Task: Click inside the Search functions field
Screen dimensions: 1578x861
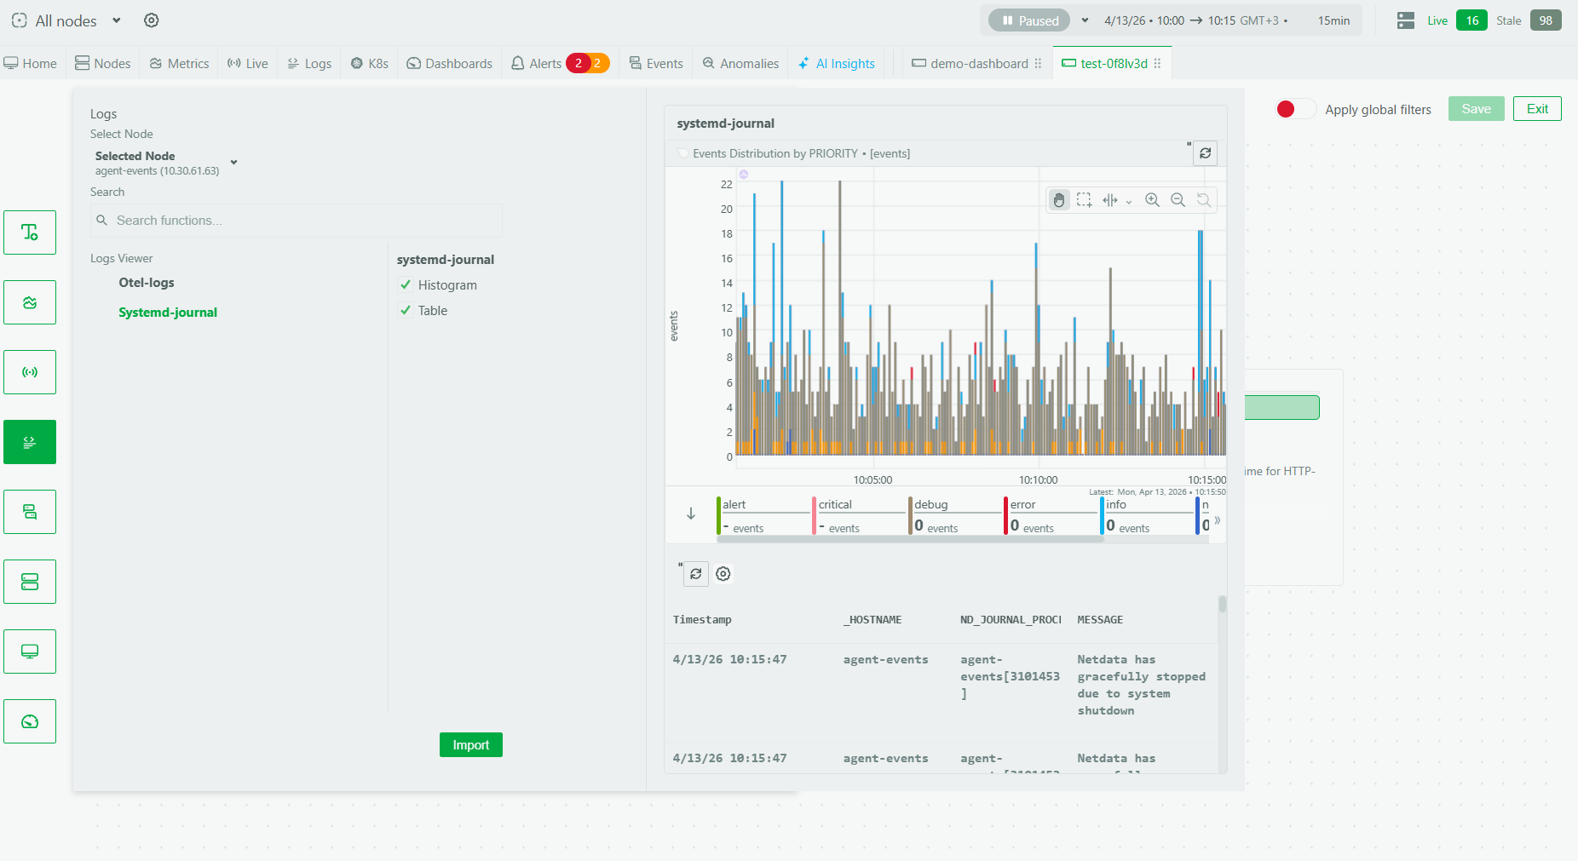Action: [294, 220]
